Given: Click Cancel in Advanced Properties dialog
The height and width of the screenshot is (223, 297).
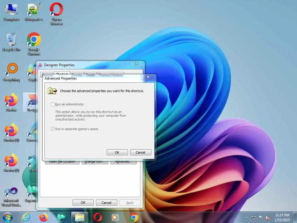Looking at the screenshot, I should click(x=141, y=152).
